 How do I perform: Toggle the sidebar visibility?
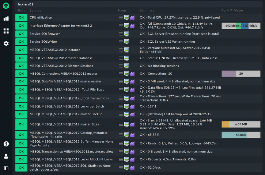(x=6, y=168)
